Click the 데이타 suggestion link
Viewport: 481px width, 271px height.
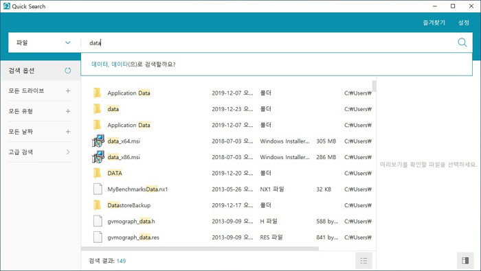[x=120, y=64]
